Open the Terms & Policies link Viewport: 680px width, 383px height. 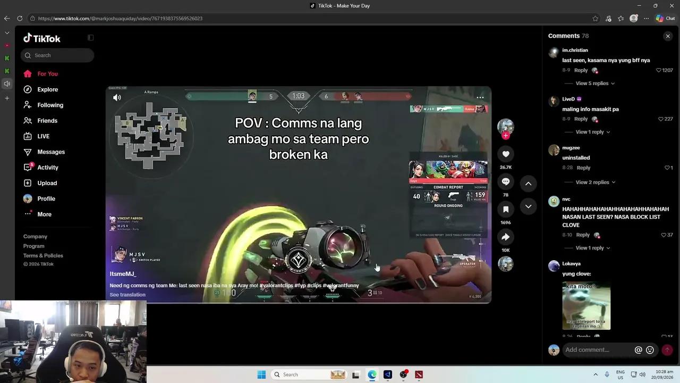tap(43, 256)
